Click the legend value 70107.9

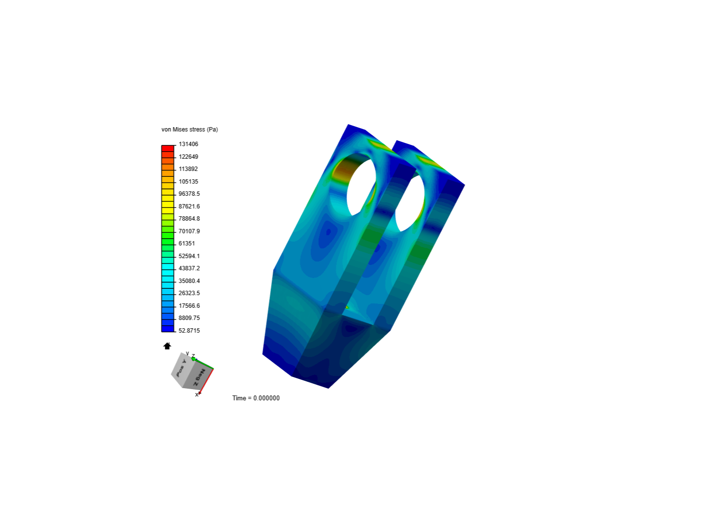click(x=189, y=231)
